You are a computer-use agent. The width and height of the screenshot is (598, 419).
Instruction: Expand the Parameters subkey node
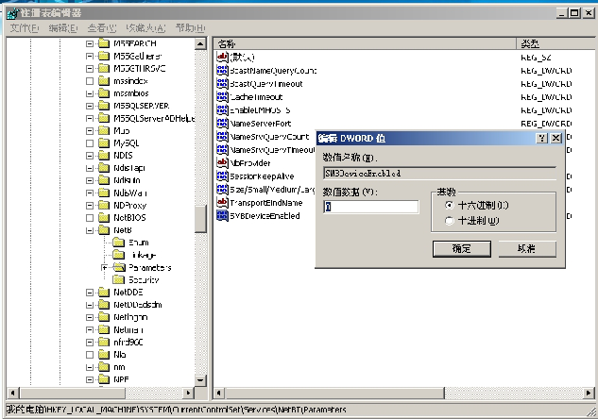(x=105, y=267)
